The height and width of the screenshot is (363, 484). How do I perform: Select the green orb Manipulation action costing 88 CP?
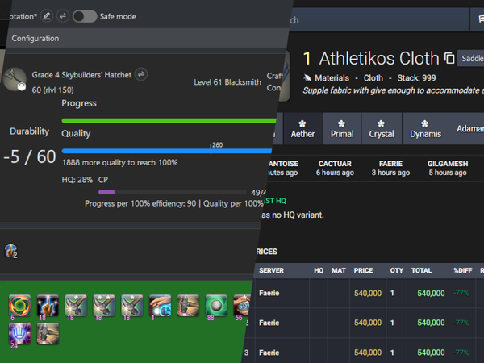pos(216,306)
